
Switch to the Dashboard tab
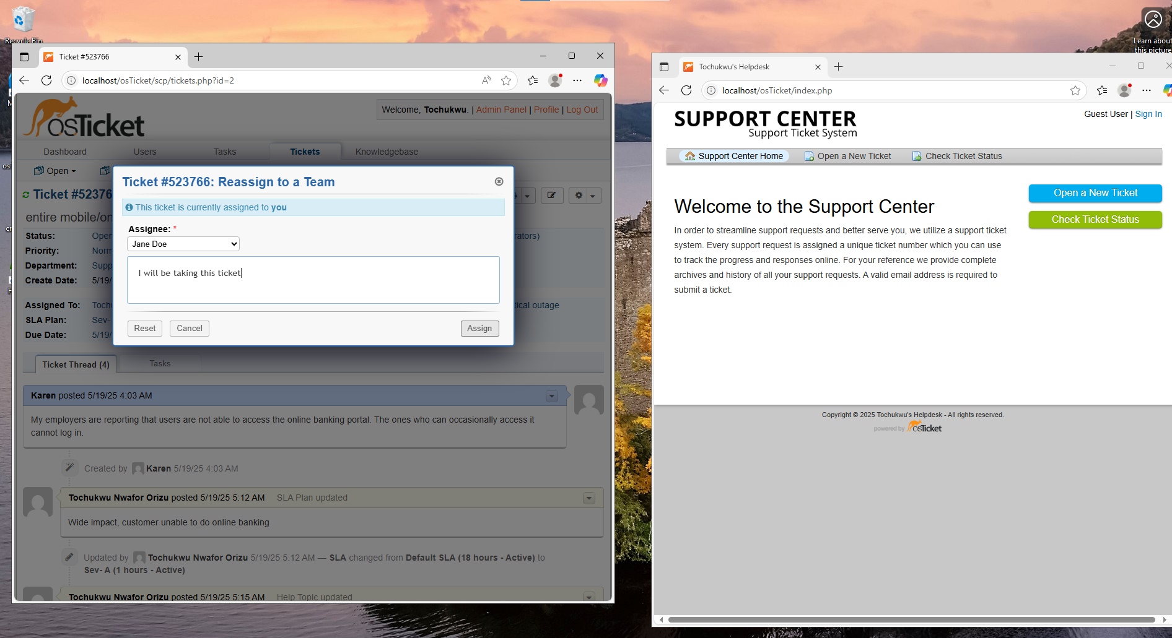[x=65, y=152]
